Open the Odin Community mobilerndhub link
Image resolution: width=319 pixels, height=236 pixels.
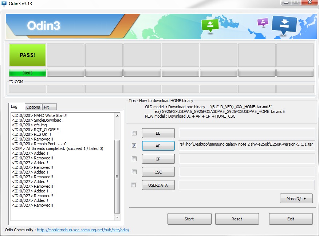(x=83, y=230)
